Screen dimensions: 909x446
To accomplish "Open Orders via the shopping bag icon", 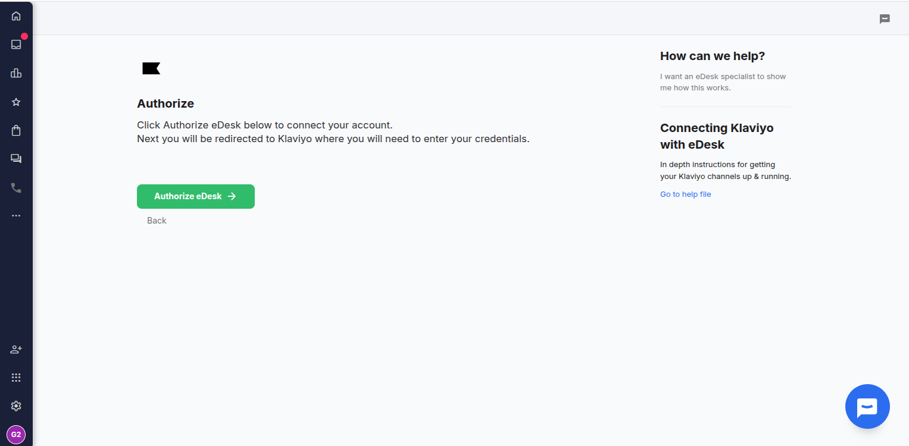I will 16,130.
